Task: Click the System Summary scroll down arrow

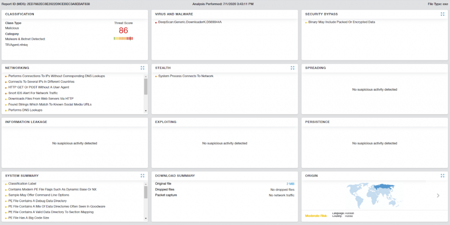Action: click(x=146, y=218)
